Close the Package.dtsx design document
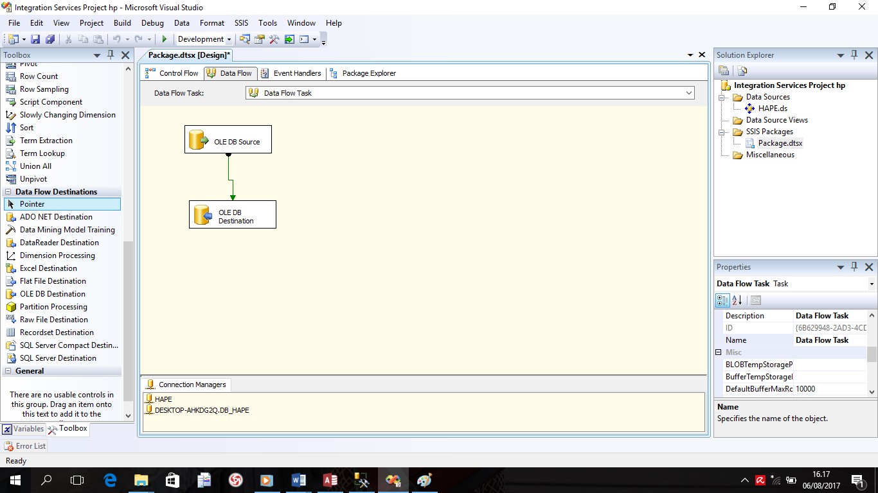 (702, 55)
